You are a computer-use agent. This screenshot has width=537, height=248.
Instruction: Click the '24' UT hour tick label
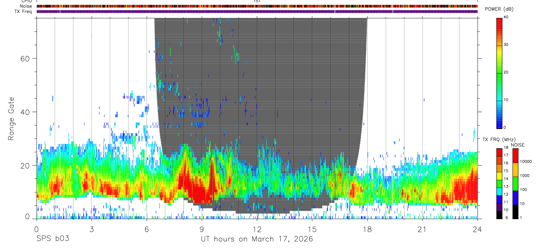(477, 229)
